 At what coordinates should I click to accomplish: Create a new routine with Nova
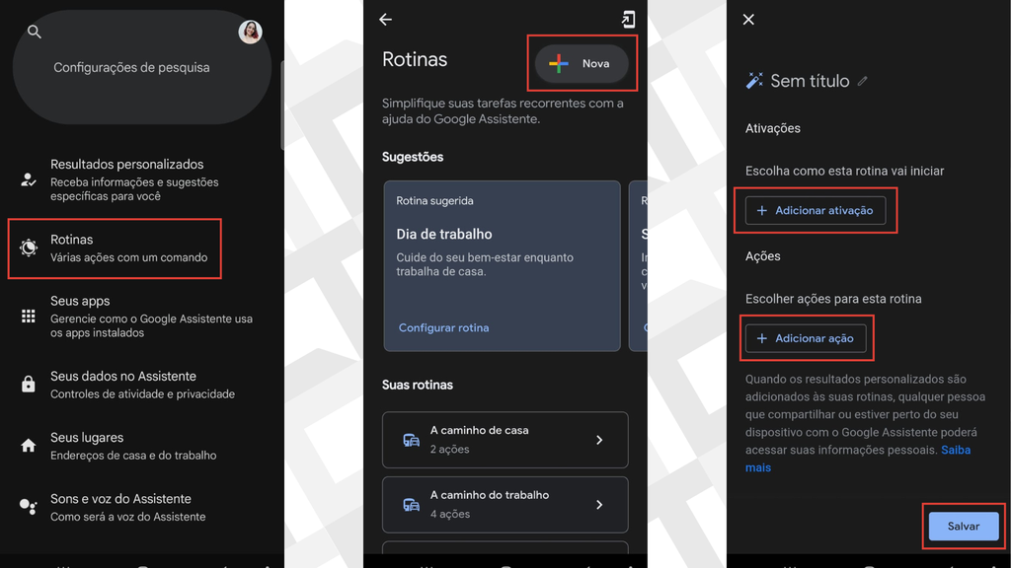coord(582,63)
